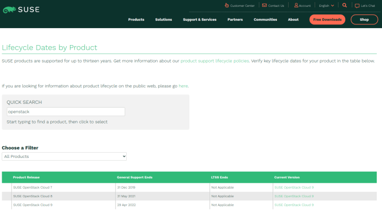Click the Product Release column header

[27, 177]
